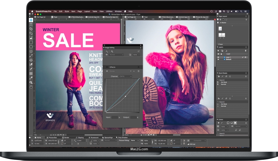Select the black swatch in the Colors panel
278x161 pixels.
[x=228, y=123]
